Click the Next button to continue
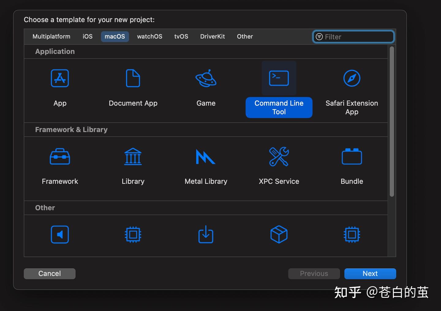 pyautogui.click(x=370, y=274)
